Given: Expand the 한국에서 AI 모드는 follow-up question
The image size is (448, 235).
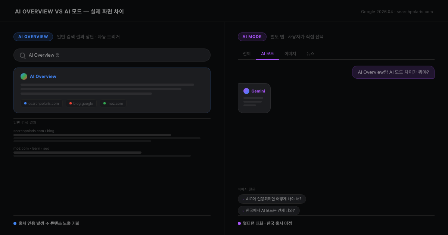Looking at the screenshot, I should 269,210.
